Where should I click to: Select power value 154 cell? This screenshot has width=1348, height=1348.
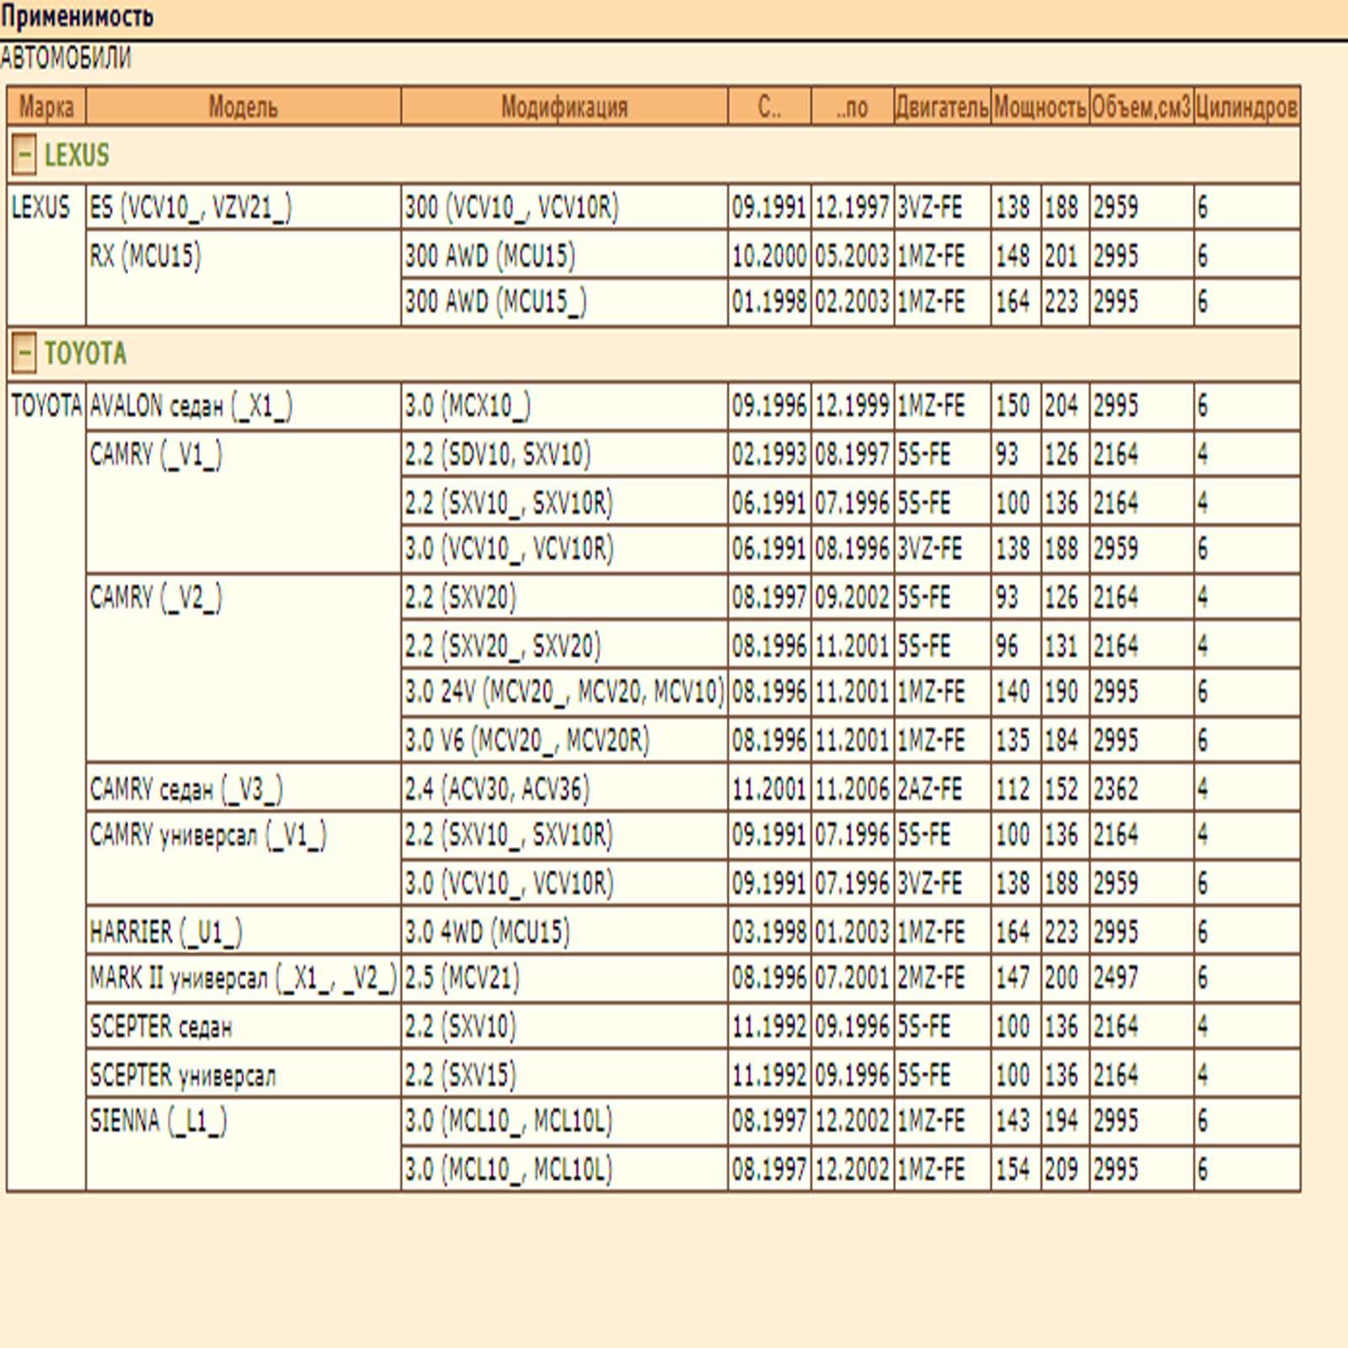click(x=1015, y=1169)
